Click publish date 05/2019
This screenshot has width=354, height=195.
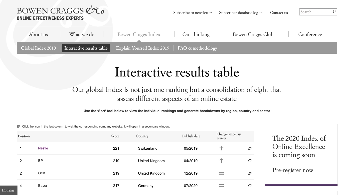(191, 148)
